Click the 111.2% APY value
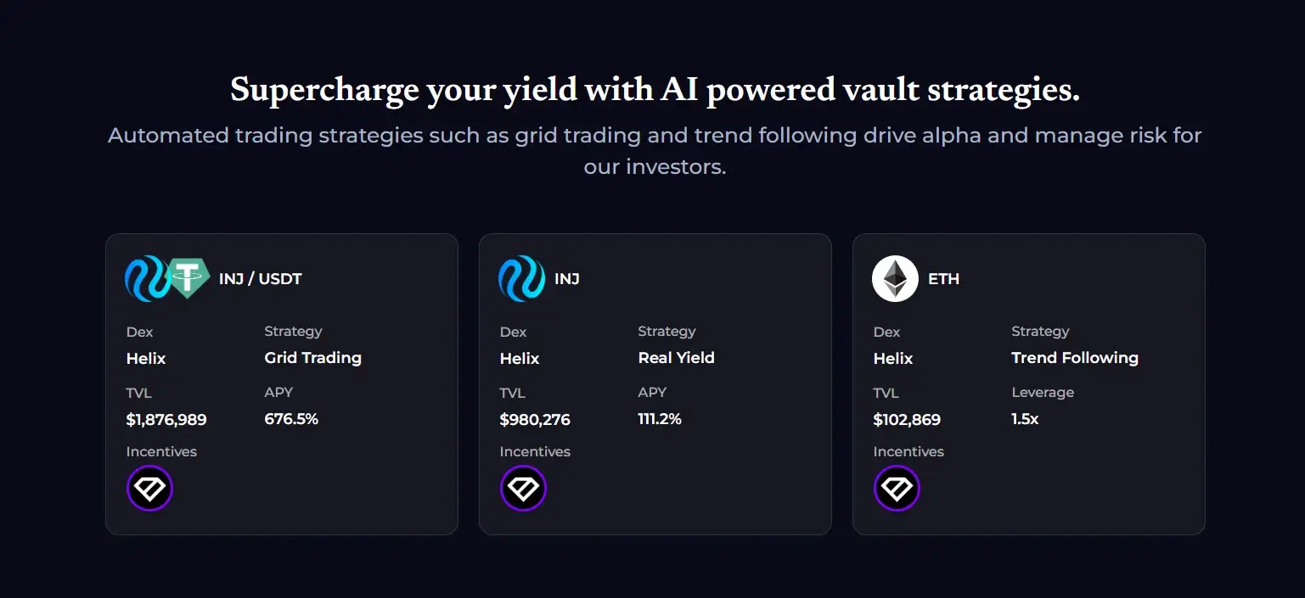The width and height of the screenshot is (1305, 598). (x=660, y=419)
